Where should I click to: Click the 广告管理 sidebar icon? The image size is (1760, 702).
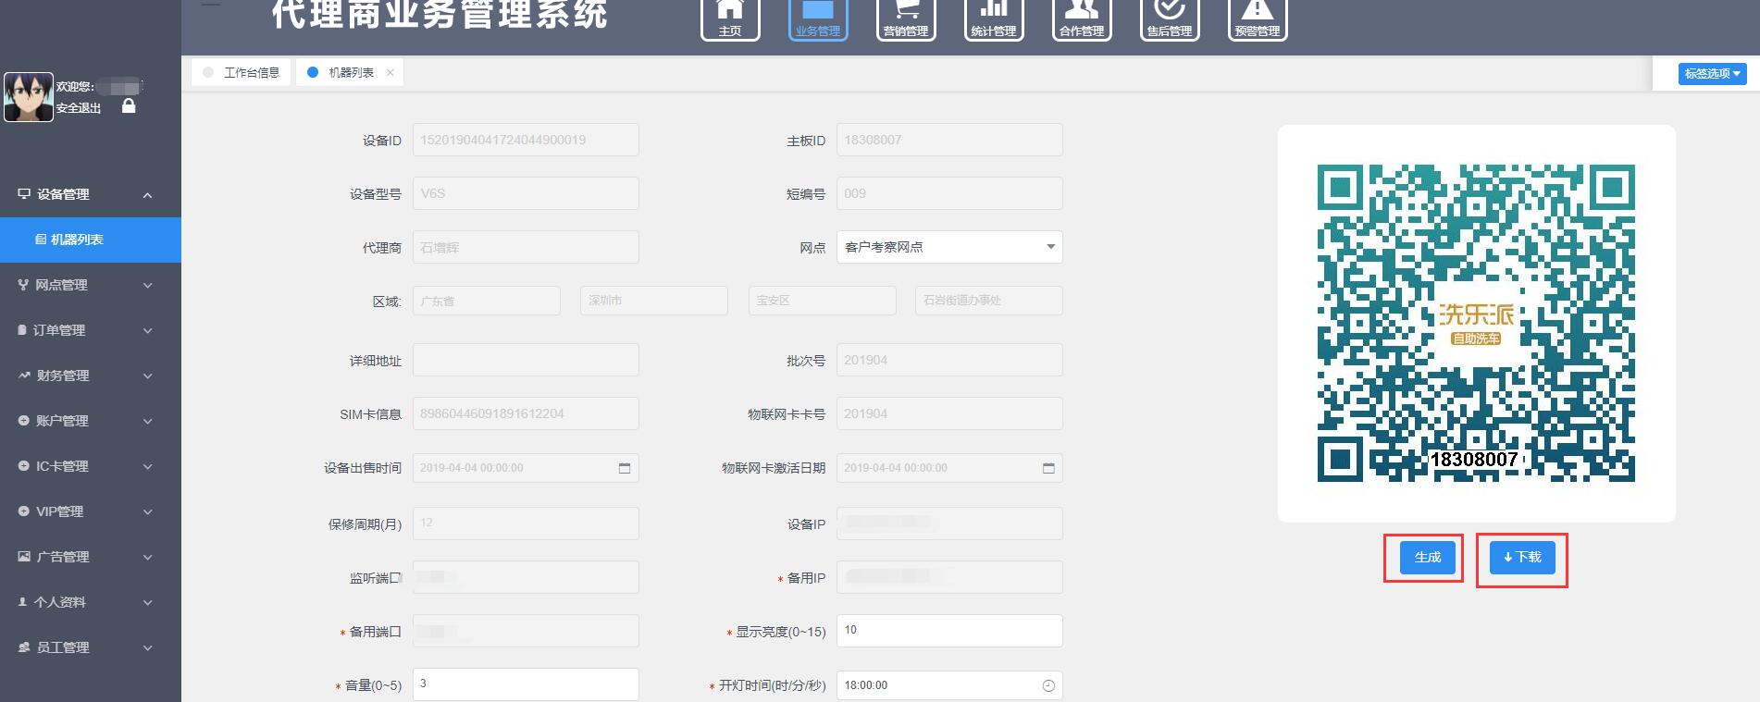[24, 557]
